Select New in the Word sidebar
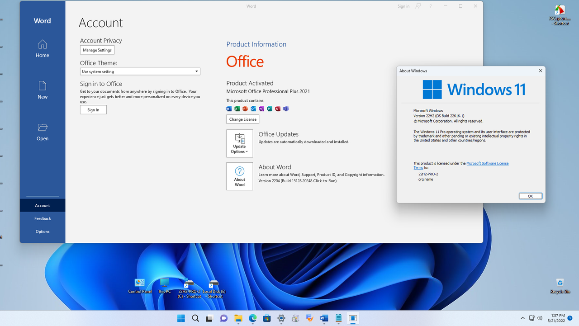Screen dimensions: 579x326 tap(43, 90)
